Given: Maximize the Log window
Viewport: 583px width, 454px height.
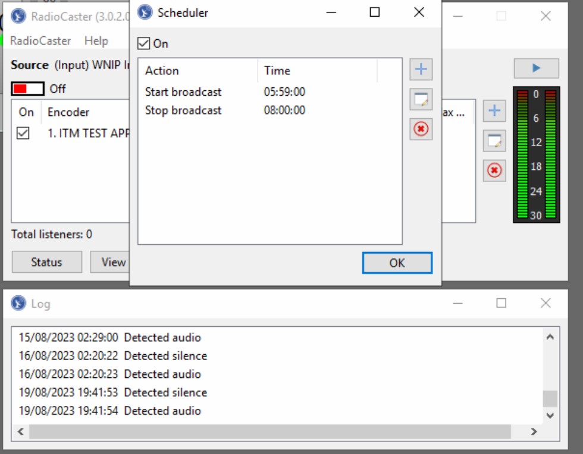Looking at the screenshot, I should click(501, 303).
